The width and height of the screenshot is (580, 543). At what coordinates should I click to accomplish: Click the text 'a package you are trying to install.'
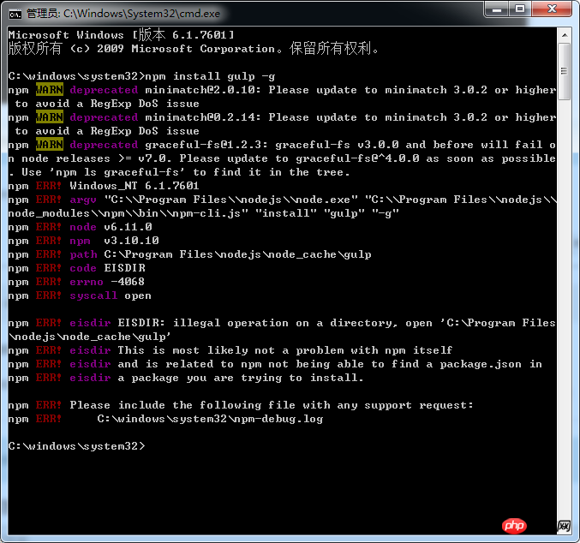point(242,378)
